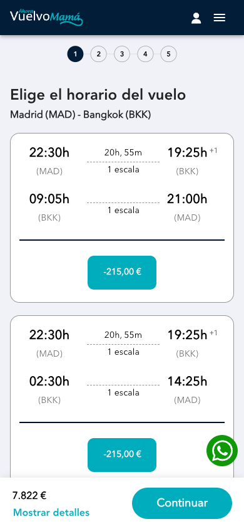
Task: Go to step 1 in progress indicator
Action: [75, 54]
